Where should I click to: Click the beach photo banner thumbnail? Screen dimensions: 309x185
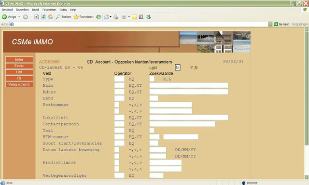(188, 38)
